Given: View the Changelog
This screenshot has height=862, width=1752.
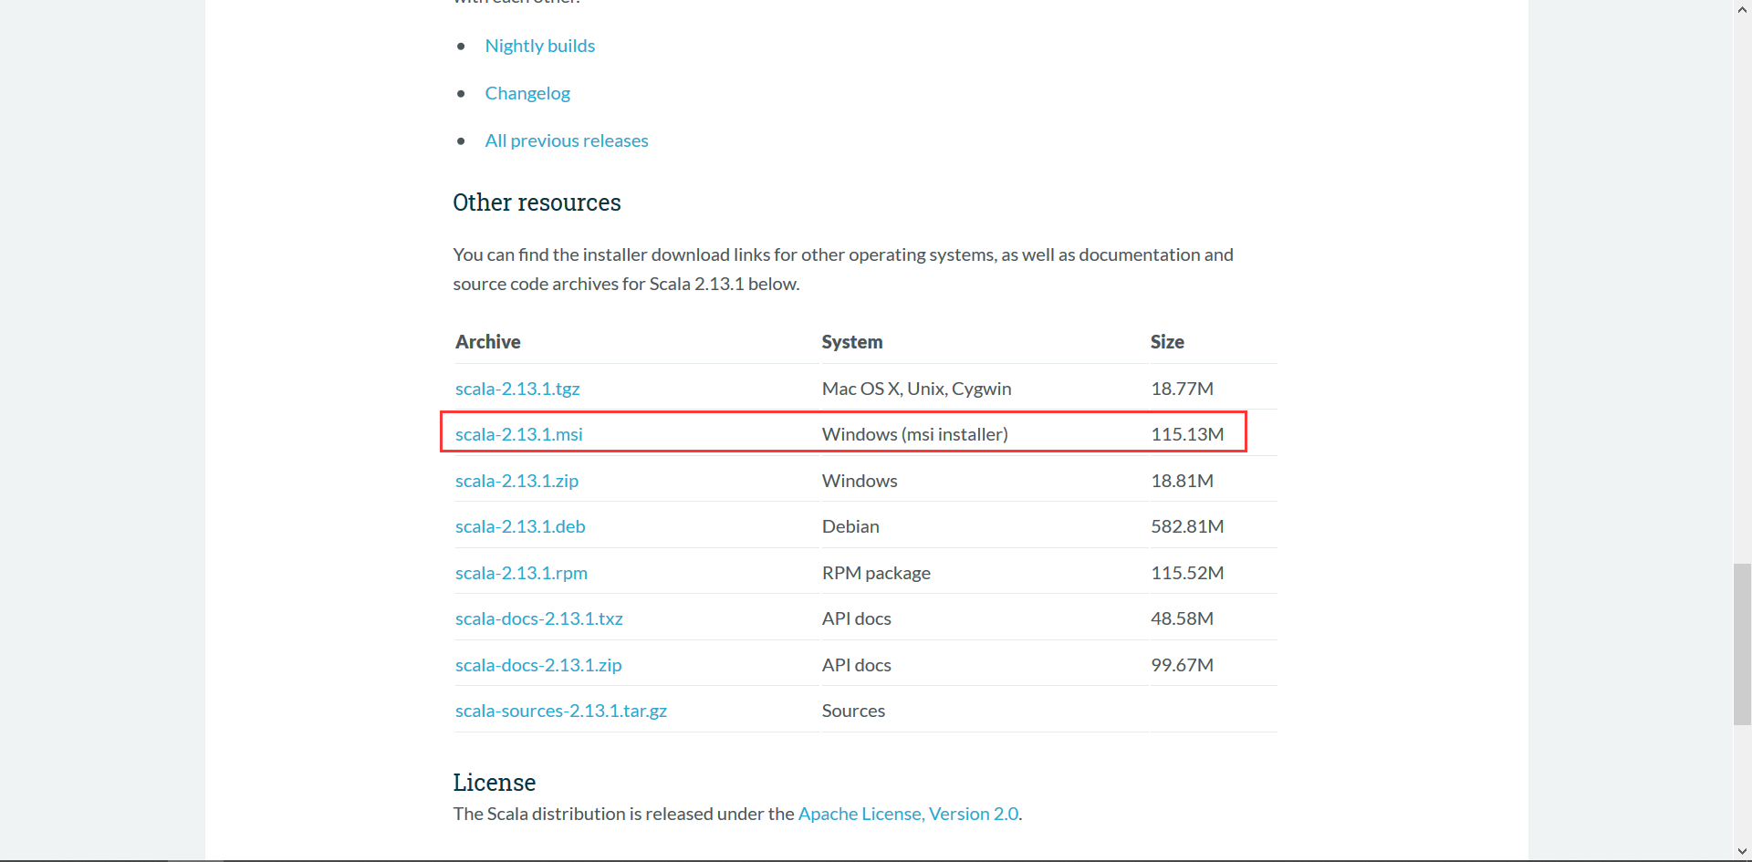Looking at the screenshot, I should (x=527, y=93).
